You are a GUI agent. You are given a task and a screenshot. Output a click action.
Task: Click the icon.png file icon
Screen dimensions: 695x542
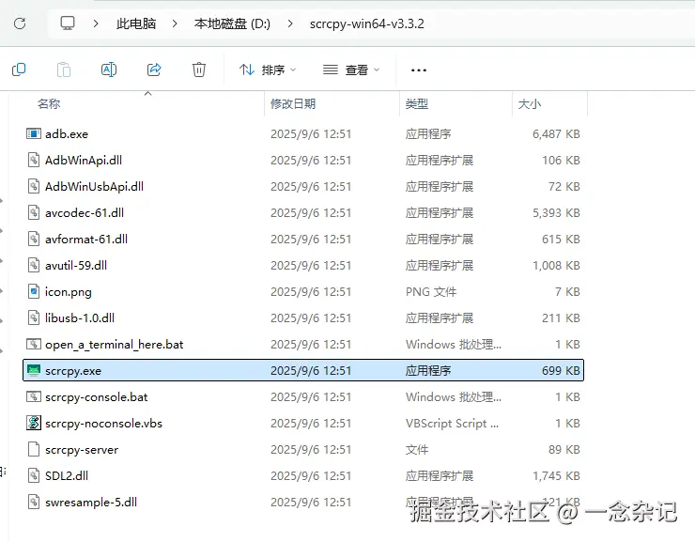tap(34, 291)
